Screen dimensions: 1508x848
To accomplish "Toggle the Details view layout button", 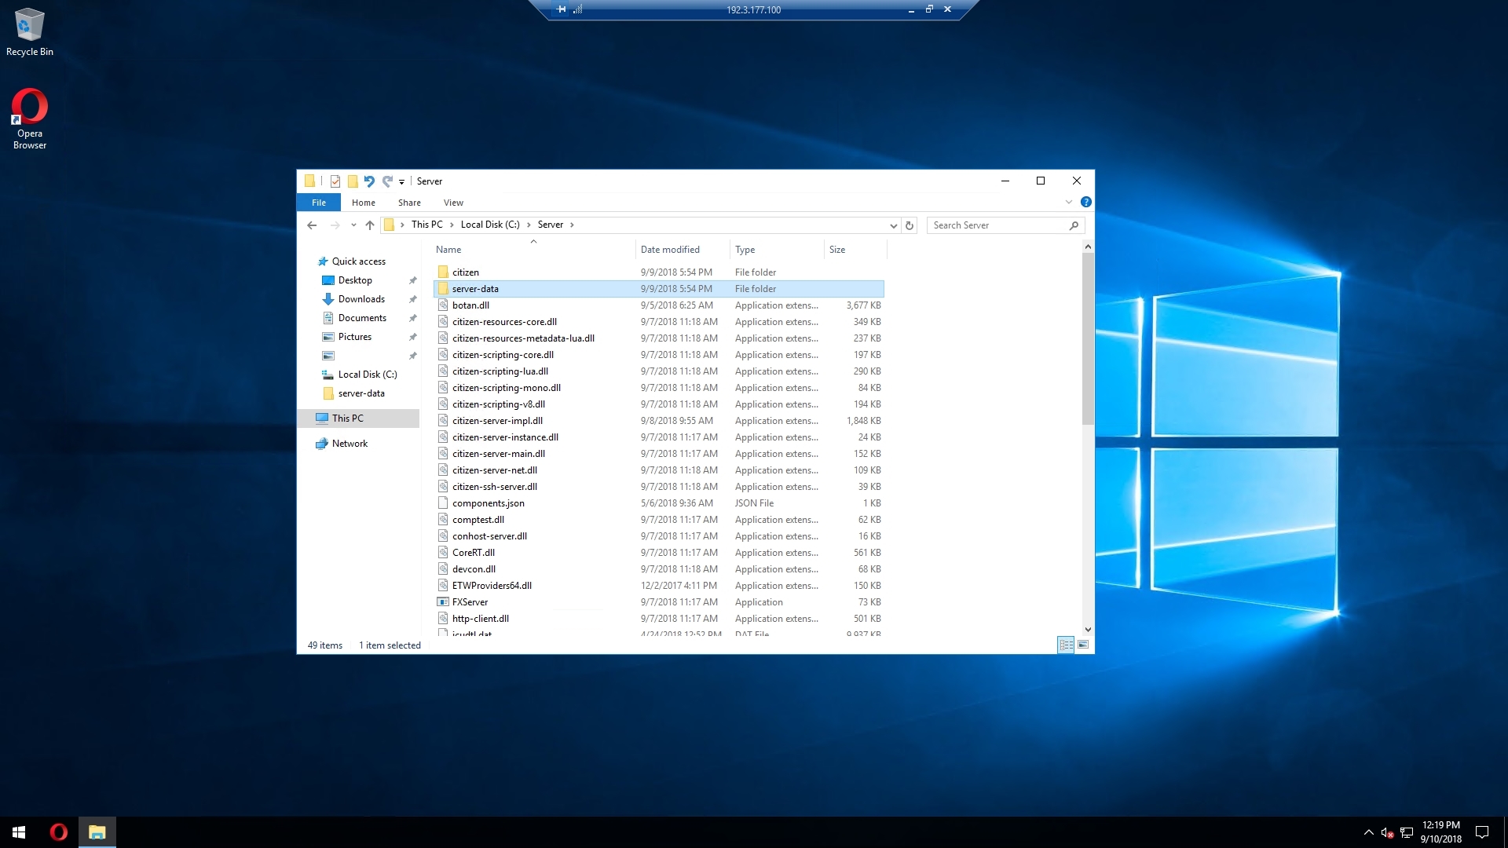I will click(x=1066, y=645).
